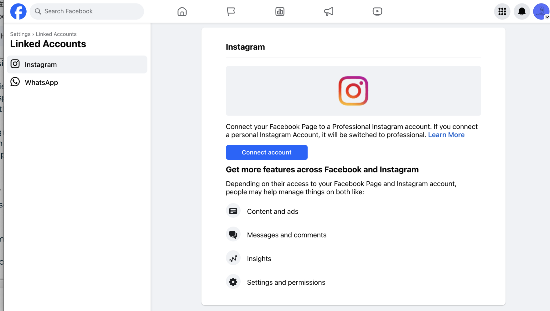The width and height of the screenshot is (550, 311).
Task: Click the Instagram icon in the sidebar
Action: [x=15, y=64]
